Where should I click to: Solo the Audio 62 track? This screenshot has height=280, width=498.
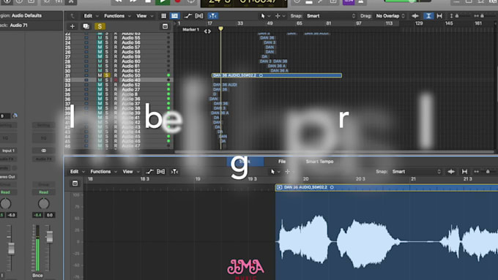[107, 71]
